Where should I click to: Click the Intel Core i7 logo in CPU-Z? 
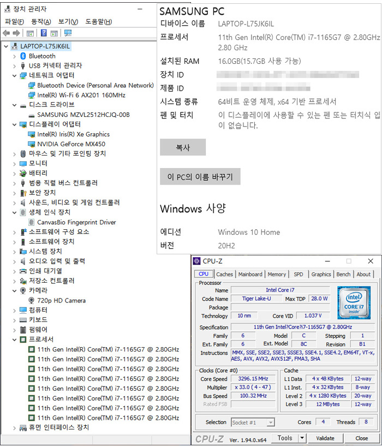(354, 303)
